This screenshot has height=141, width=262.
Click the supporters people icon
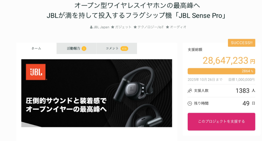[190, 91]
